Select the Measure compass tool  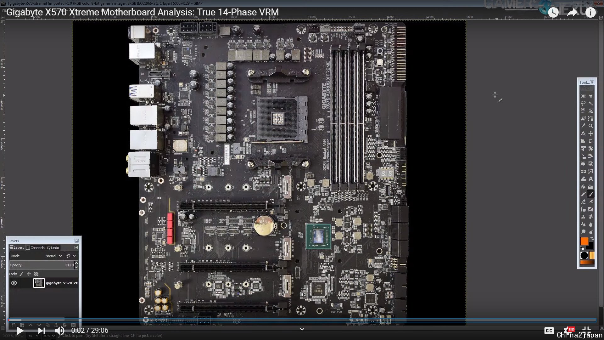(x=583, y=133)
